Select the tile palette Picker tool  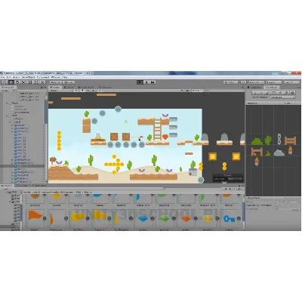coord(280,93)
